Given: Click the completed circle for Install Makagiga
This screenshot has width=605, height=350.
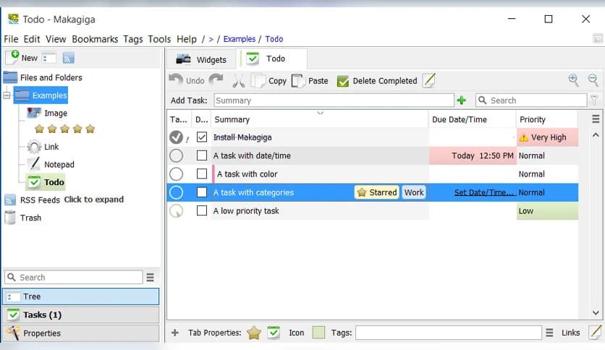Looking at the screenshot, I should (177, 137).
